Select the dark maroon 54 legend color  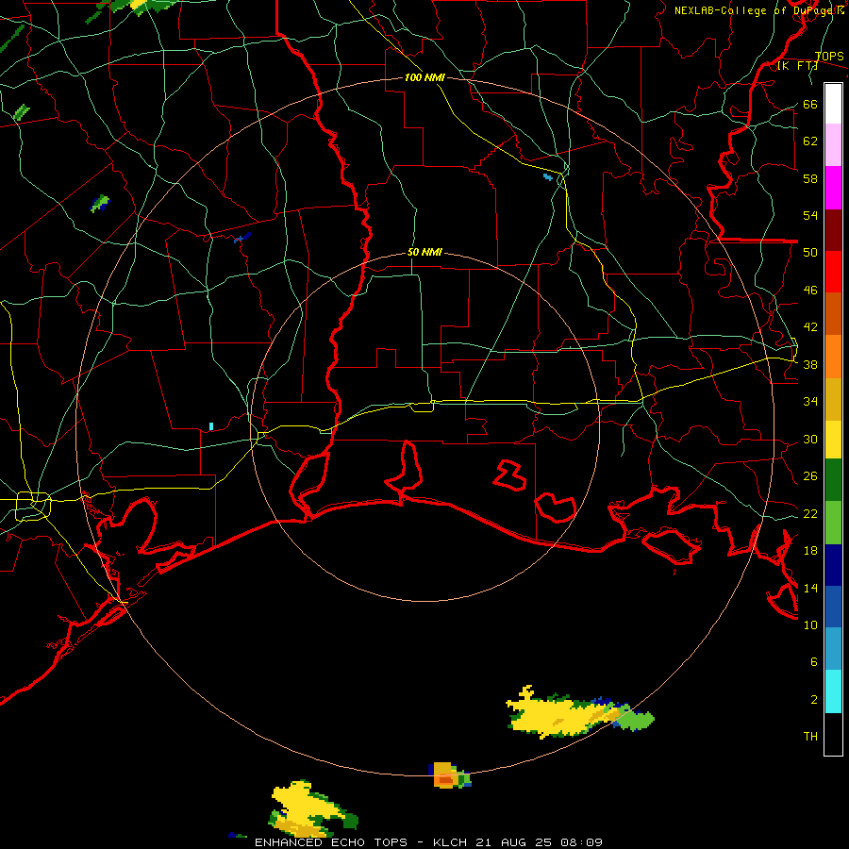[x=833, y=229]
